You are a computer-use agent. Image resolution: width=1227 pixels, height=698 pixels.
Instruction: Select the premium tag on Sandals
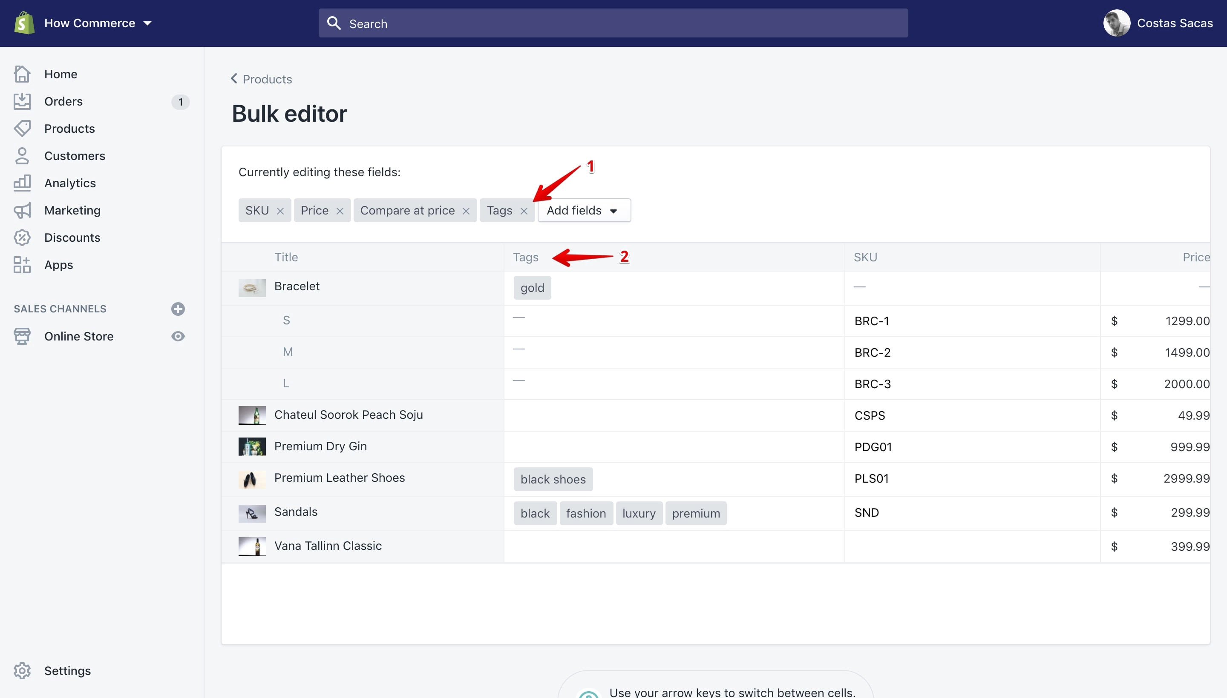[x=696, y=513]
